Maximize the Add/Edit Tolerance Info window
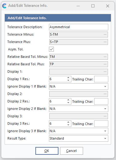The height and width of the screenshot is (160, 116). [93, 6]
